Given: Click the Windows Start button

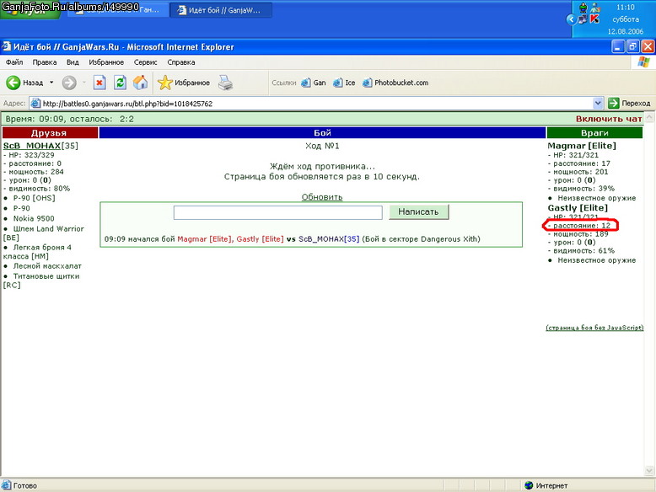Looking at the screenshot, I should coord(30,10).
